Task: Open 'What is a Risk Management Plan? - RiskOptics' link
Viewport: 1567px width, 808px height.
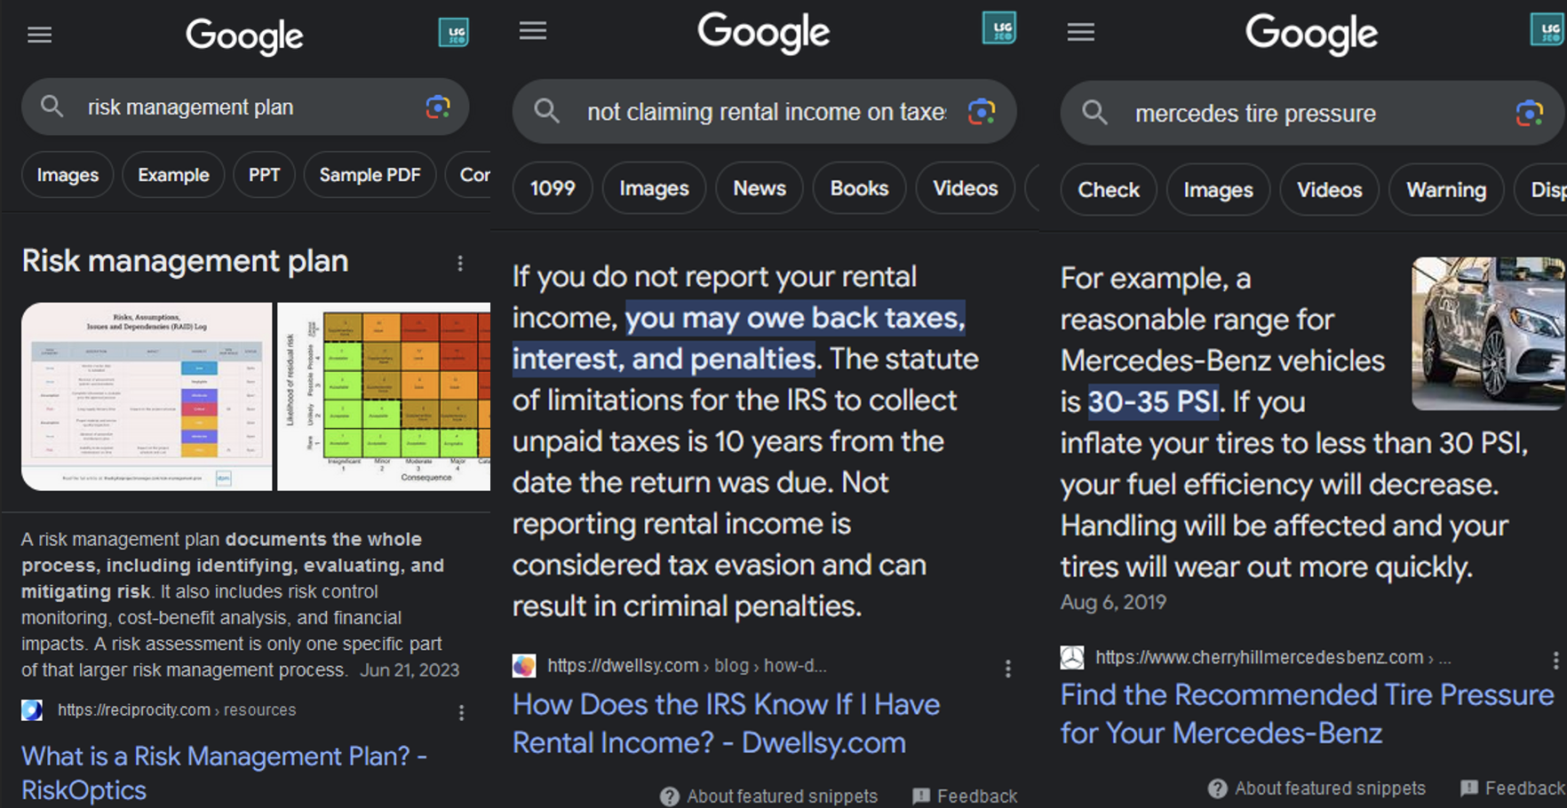Action: 224,772
